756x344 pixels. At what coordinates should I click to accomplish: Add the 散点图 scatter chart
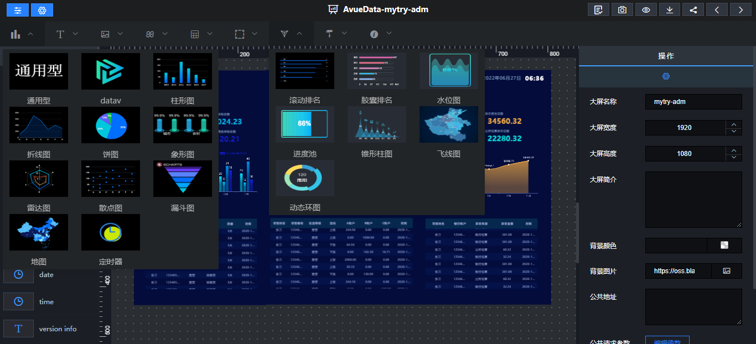point(111,179)
